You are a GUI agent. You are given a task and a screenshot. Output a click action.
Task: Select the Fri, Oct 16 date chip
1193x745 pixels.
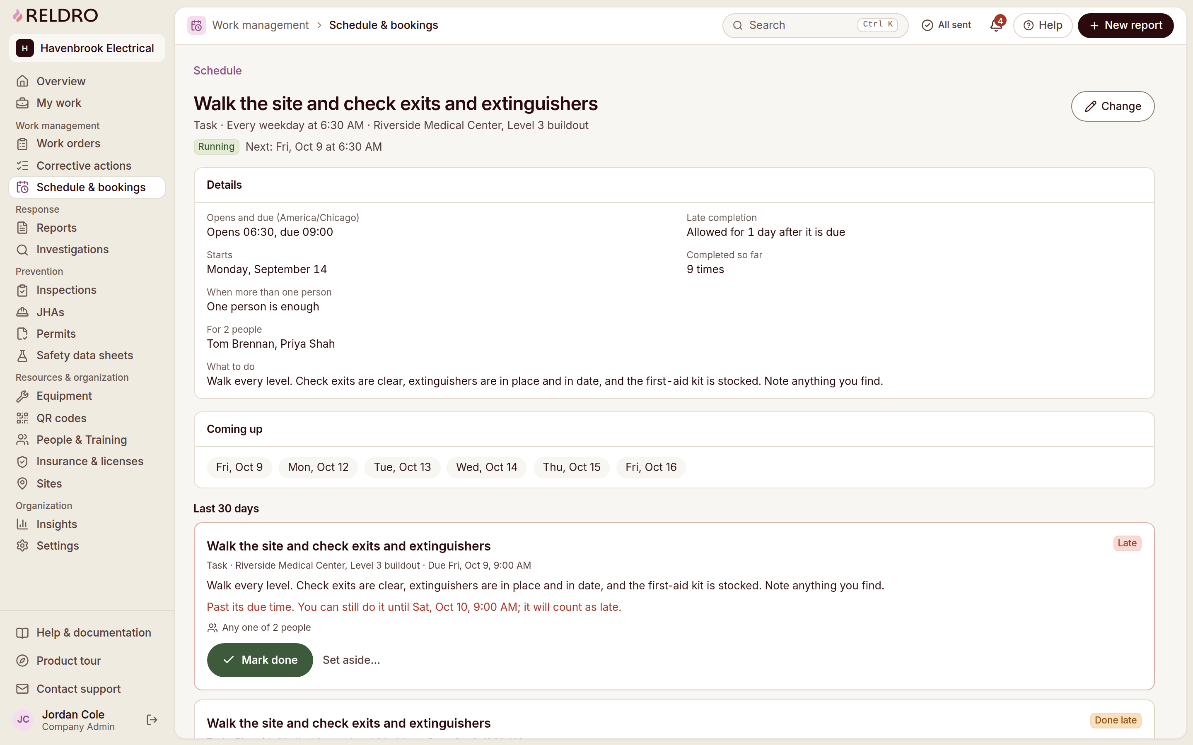[x=651, y=467]
